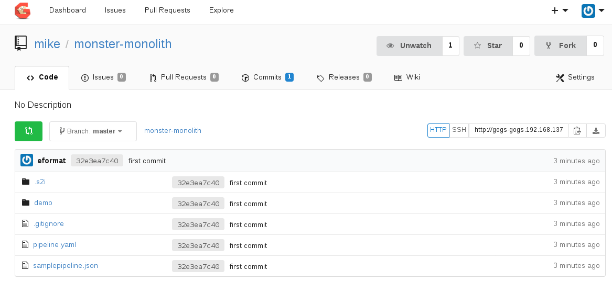Image resolution: width=612 pixels, height=282 pixels.
Task: Click the Gogs logo icon
Action: pyautogui.click(x=23, y=10)
